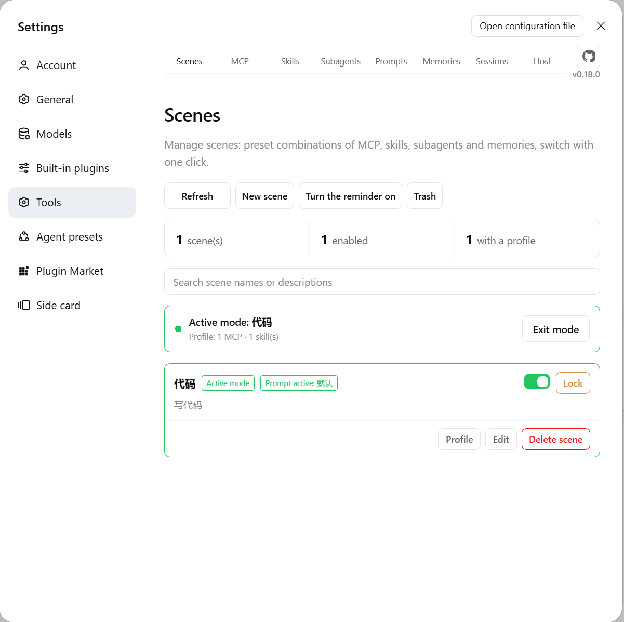The image size is (624, 622).
Task: Lock the 代码 scene
Action: [573, 383]
